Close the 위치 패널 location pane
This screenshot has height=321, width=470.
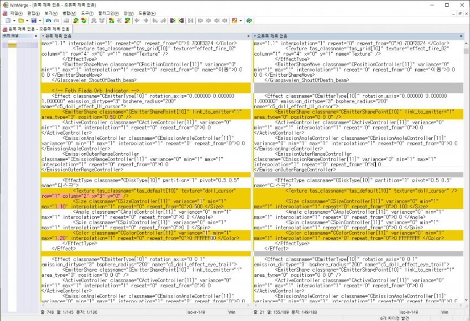(37, 36)
